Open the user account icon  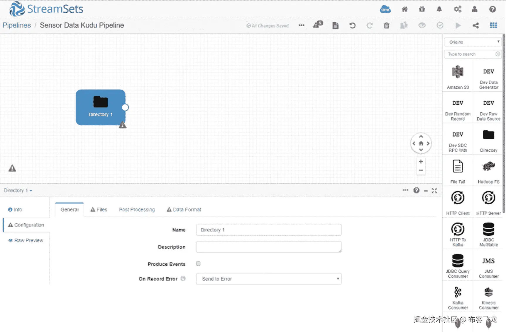pyautogui.click(x=475, y=9)
